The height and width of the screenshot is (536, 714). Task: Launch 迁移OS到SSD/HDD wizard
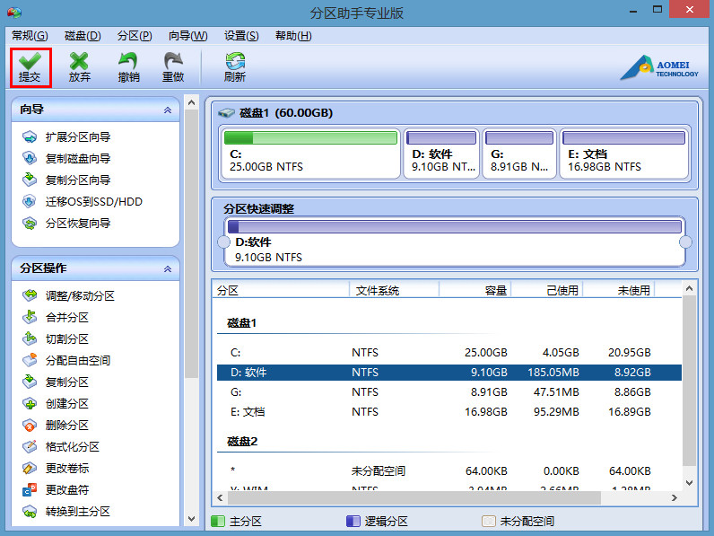click(93, 202)
